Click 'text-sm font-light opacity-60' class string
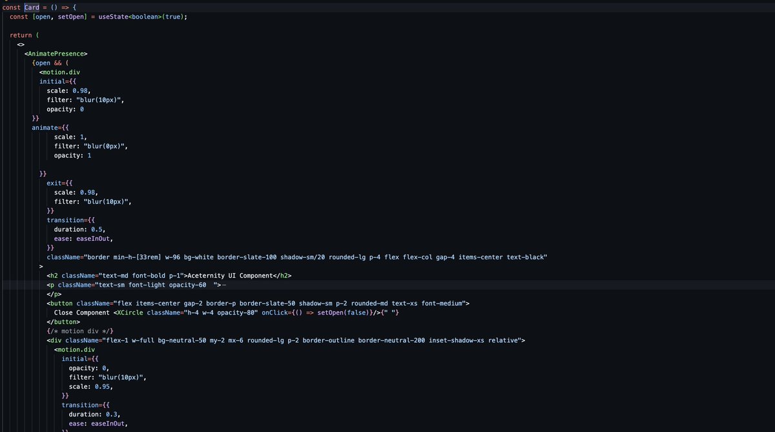This screenshot has height=432, width=775. 154,285
